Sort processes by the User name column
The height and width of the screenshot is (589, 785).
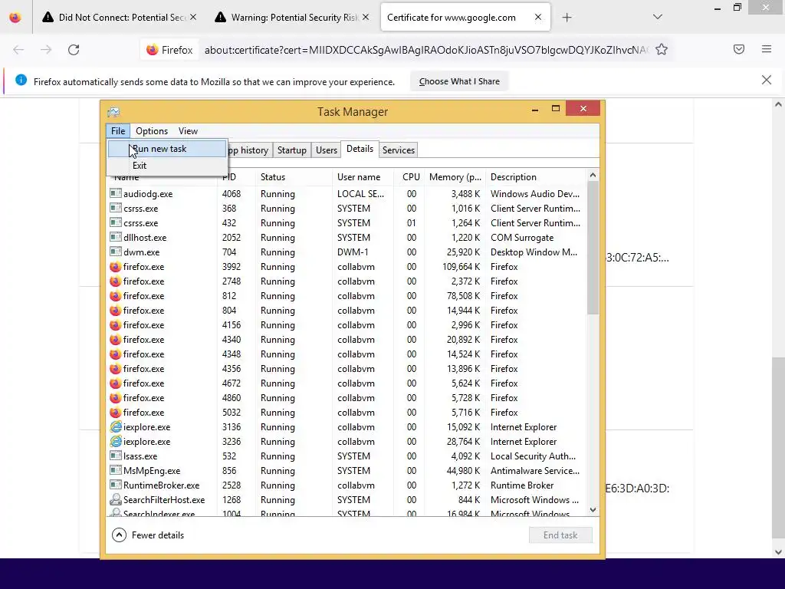pyautogui.click(x=363, y=177)
